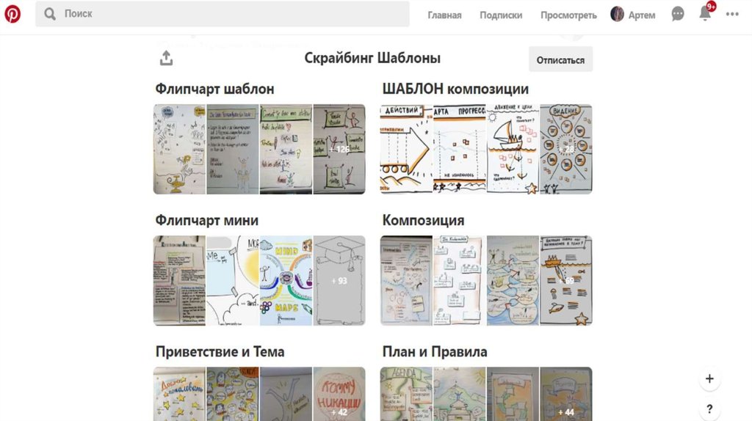Open the messages speech bubble icon
The width and height of the screenshot is (752, 421).
click(678, 15)
